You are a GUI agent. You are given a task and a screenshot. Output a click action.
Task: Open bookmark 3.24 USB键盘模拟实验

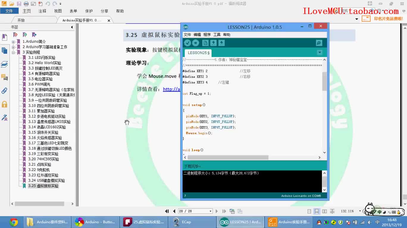pos(46,180)
